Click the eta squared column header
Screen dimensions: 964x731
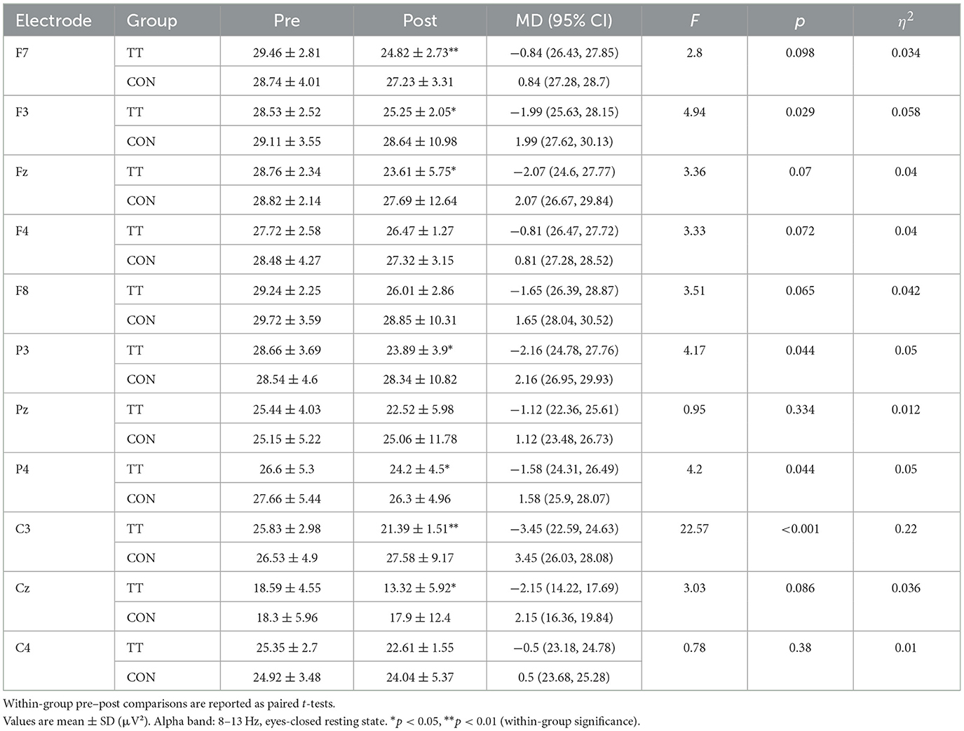(x=906, y=21)
